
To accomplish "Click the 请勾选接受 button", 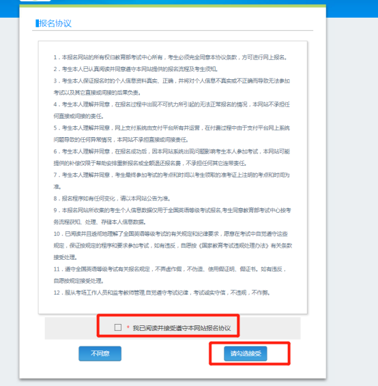I will (245, 353).
